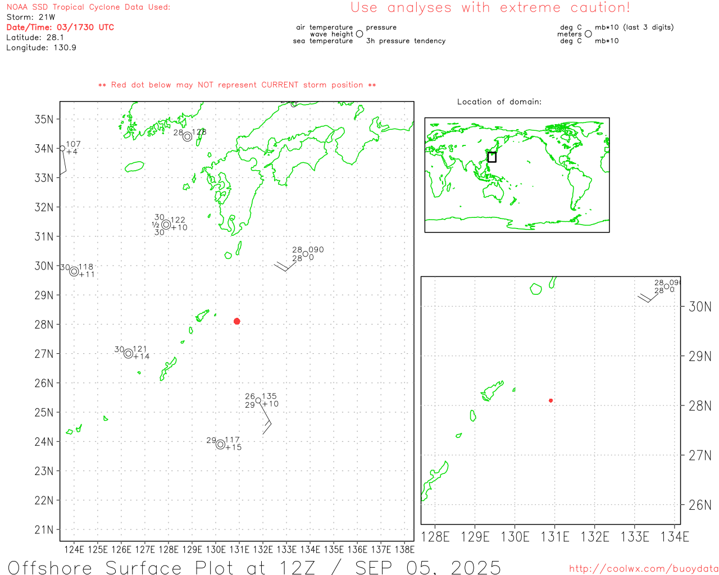Click the 'mb*10 (last 3 digits)' legend label
Viewport: 719px width, 575px height.
[634, 28]
